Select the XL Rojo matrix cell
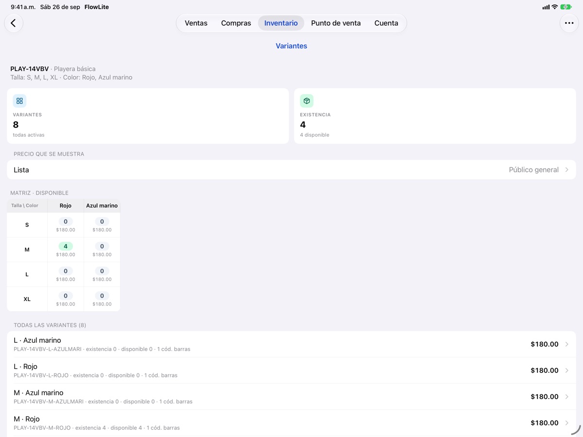 point(66,299)
